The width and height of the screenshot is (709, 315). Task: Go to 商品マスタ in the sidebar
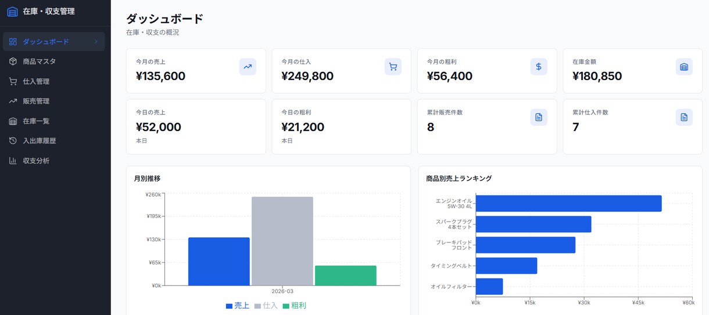point(54,61)
